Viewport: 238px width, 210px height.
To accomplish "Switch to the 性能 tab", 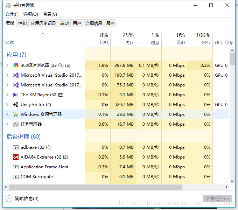I will pos(22,23).
